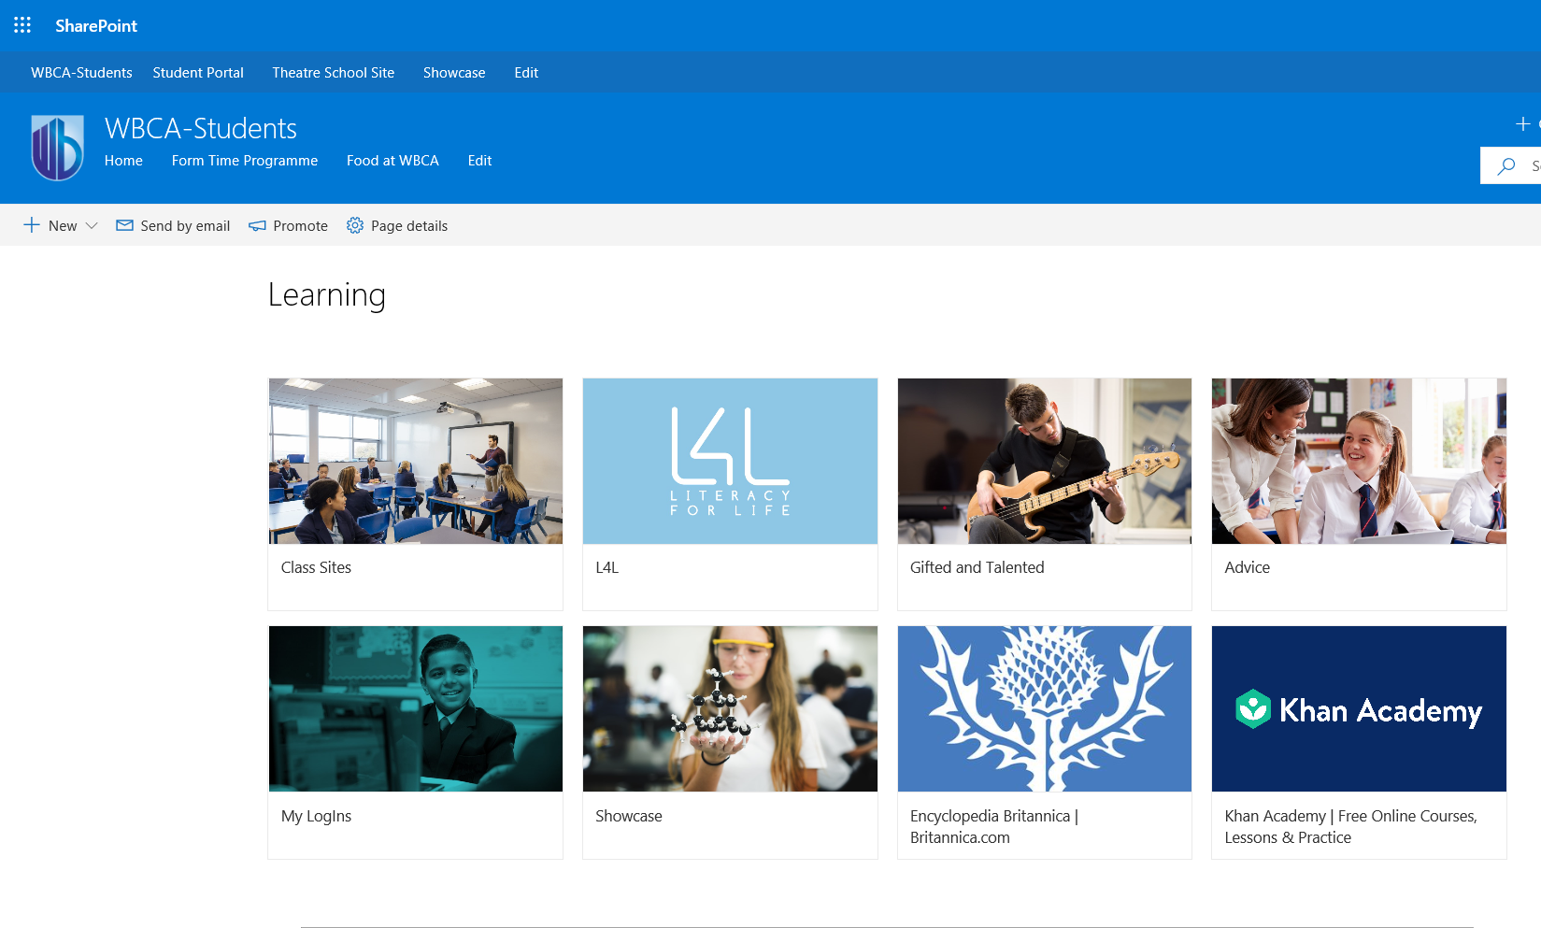Open the Student Portal nav item
The width and height of the screenshot is (1541, 928).
[x=198, y=73]
